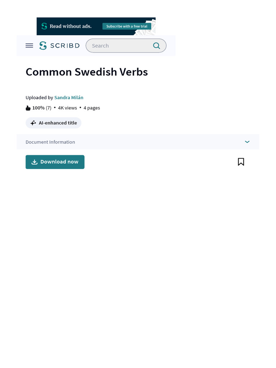
Task: Open the hamburger navigation menu
Action: [x=29, y=46]
